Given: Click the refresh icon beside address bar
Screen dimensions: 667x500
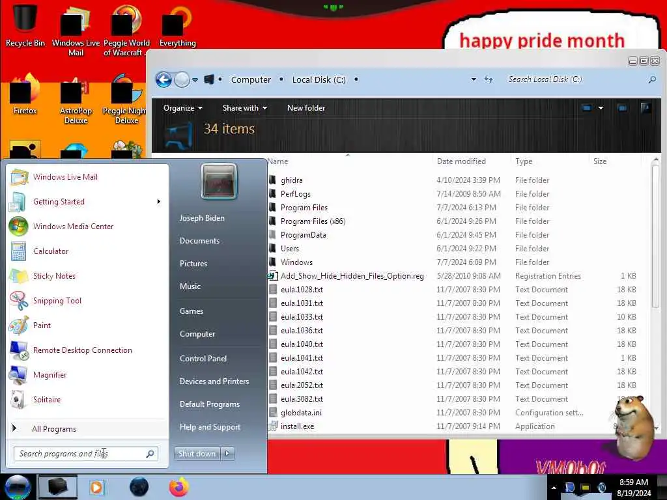Looking at the screenshot, I should coord(489,79).
